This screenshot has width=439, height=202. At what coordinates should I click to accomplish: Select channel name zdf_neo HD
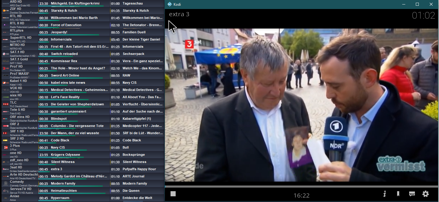19,160
